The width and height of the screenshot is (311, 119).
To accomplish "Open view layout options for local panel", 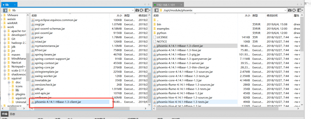I will click(147, 10).
